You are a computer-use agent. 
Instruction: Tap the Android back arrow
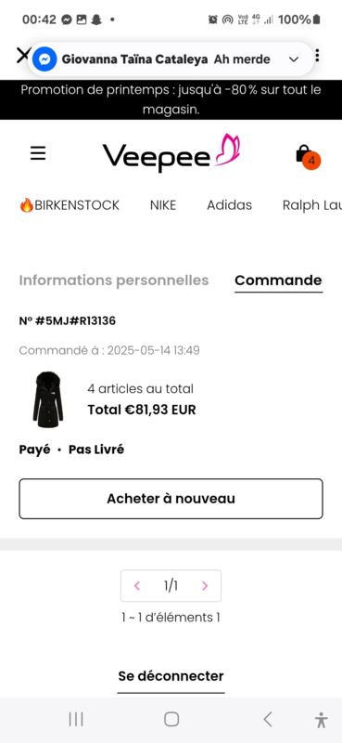(x=268, y=719)
